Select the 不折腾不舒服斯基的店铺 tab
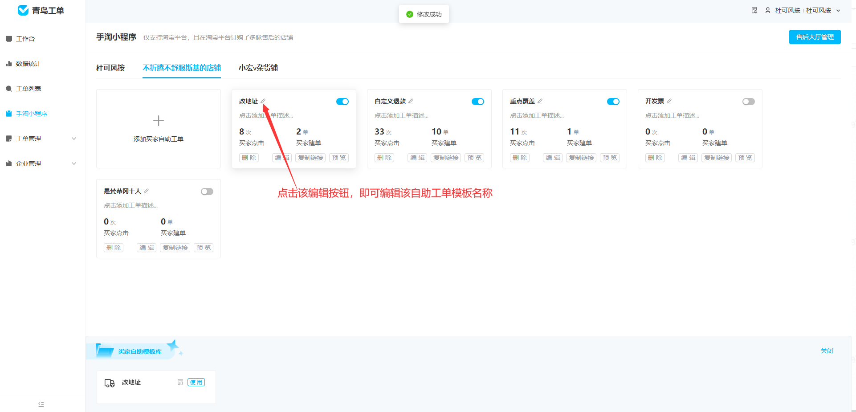This screenshot has width=856, height=412. point(182,68)
